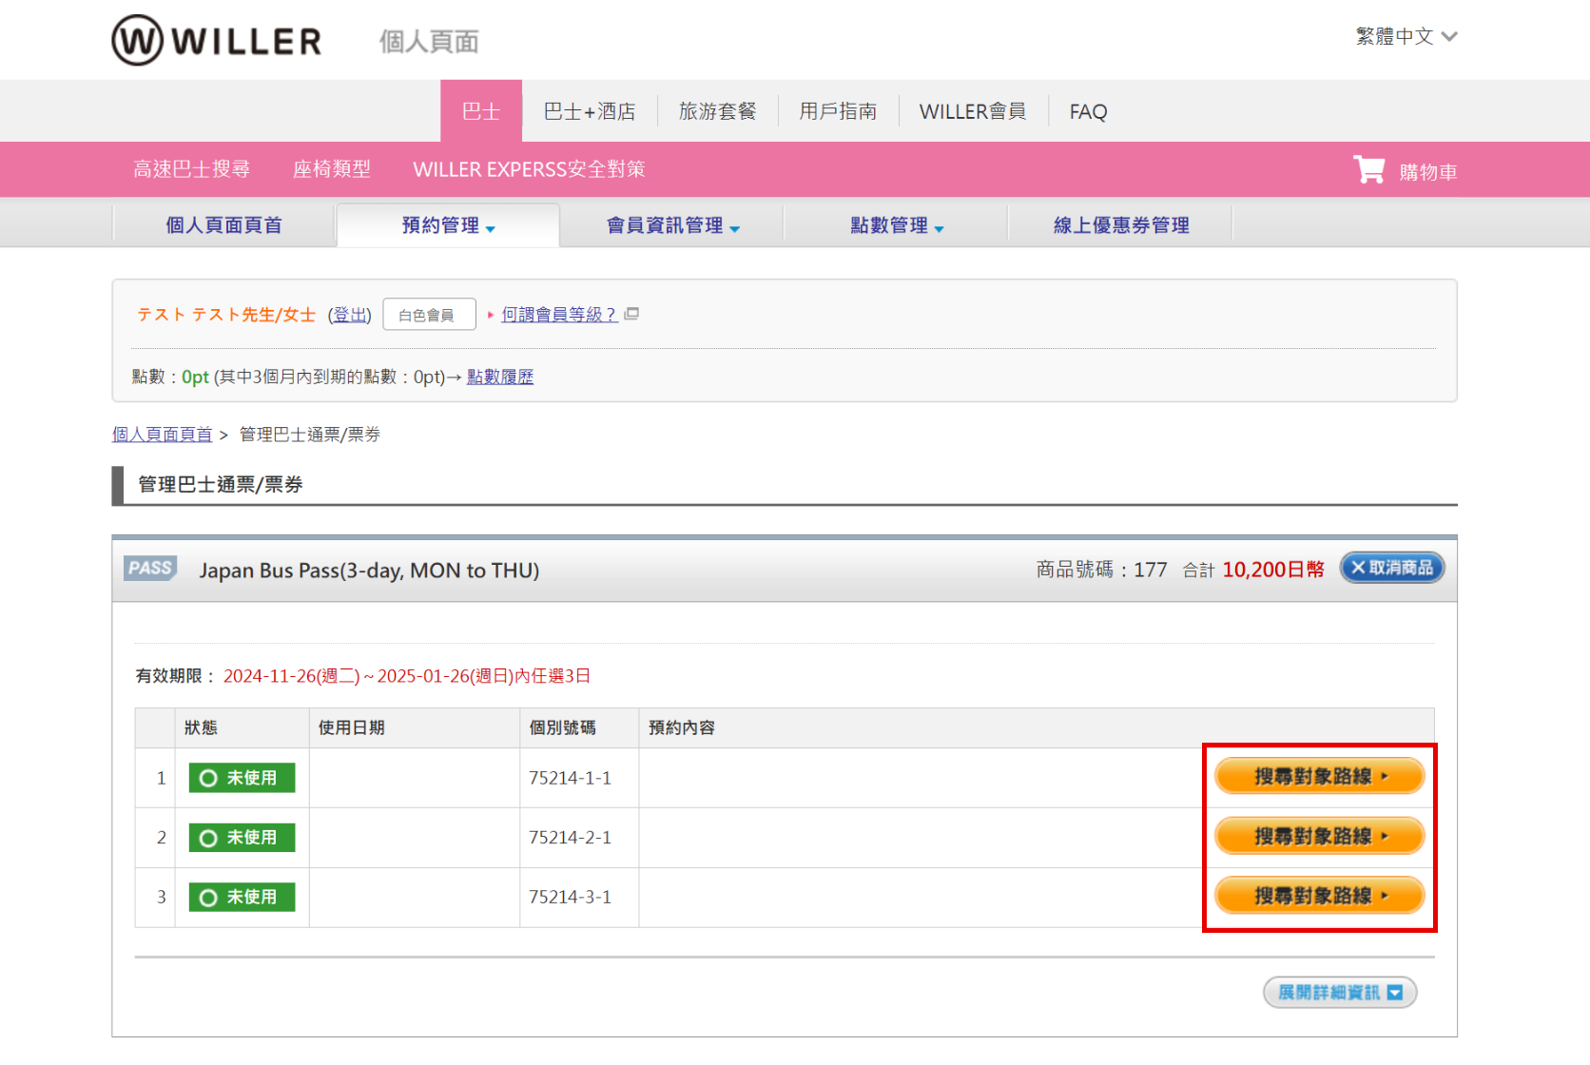Open 線上優惠券管理
This screenshot has height=1065, width=1590.
click(1121, 225)
